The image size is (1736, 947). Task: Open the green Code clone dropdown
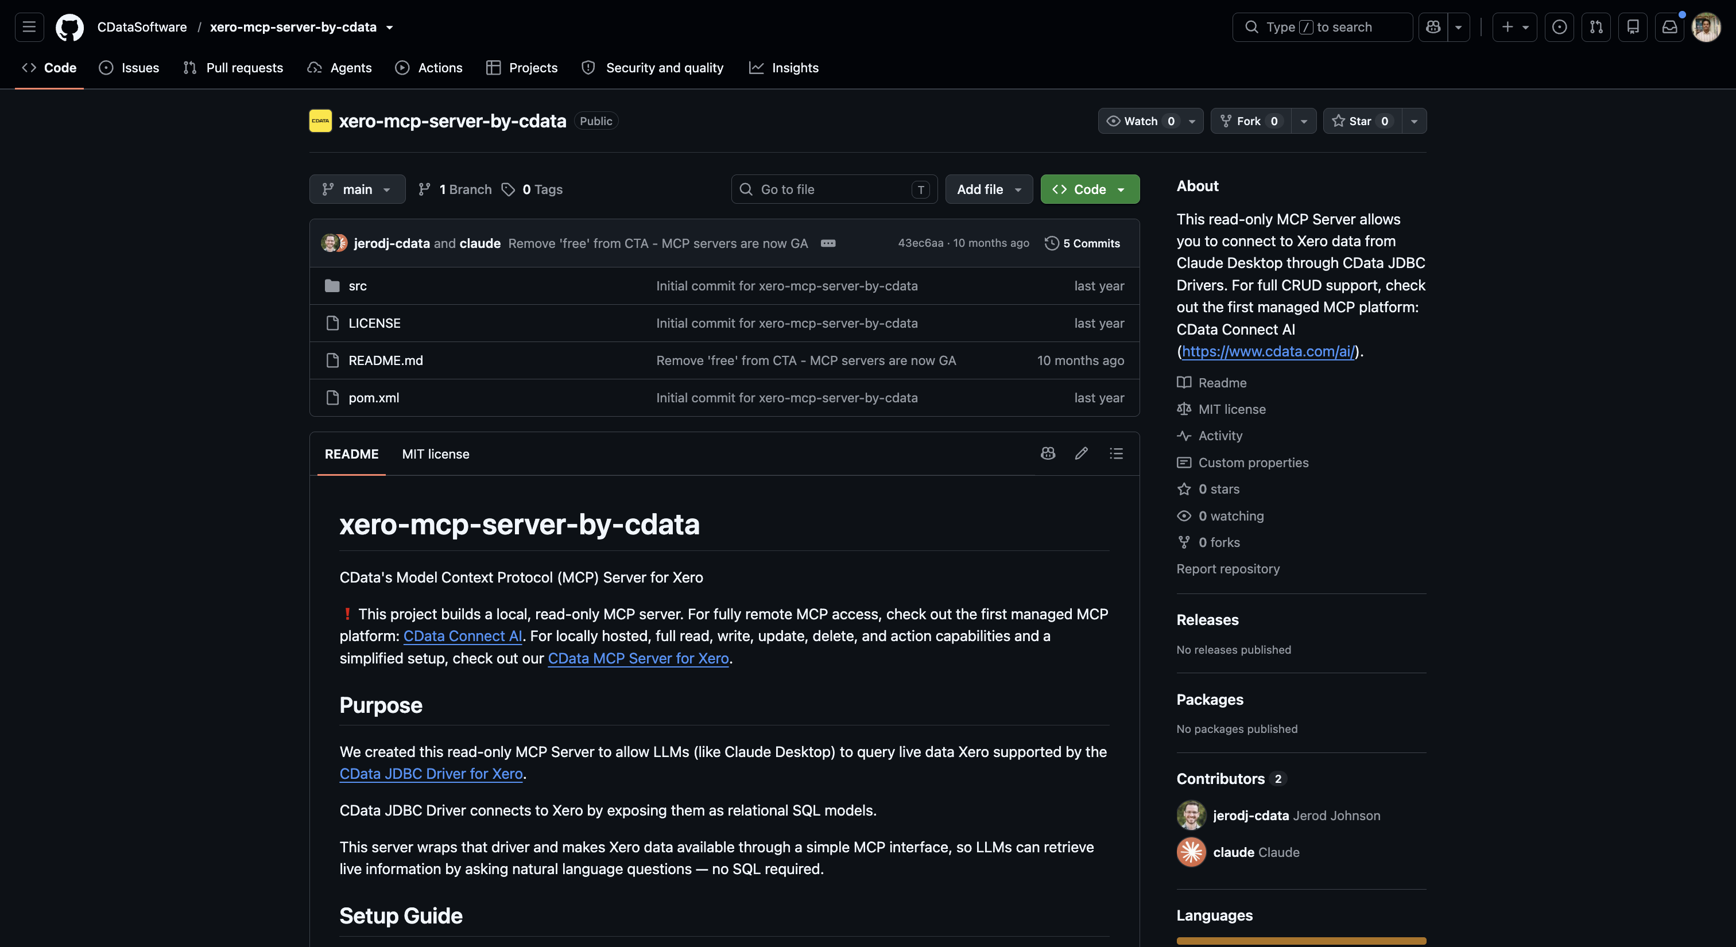[x=1090, y=189]
